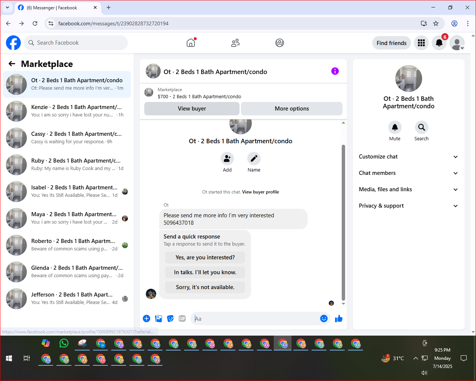Open Chrome profile icon

pos(454,23)
